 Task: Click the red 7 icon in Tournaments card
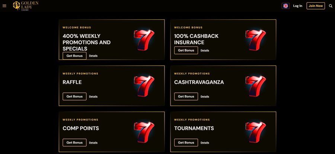tap(256, 132)
